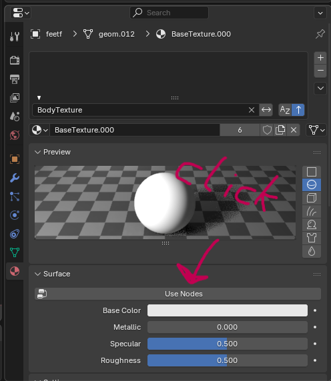Screen dimensions: 331x381
Task: Click the properties Search field
Action: (169, 13)
